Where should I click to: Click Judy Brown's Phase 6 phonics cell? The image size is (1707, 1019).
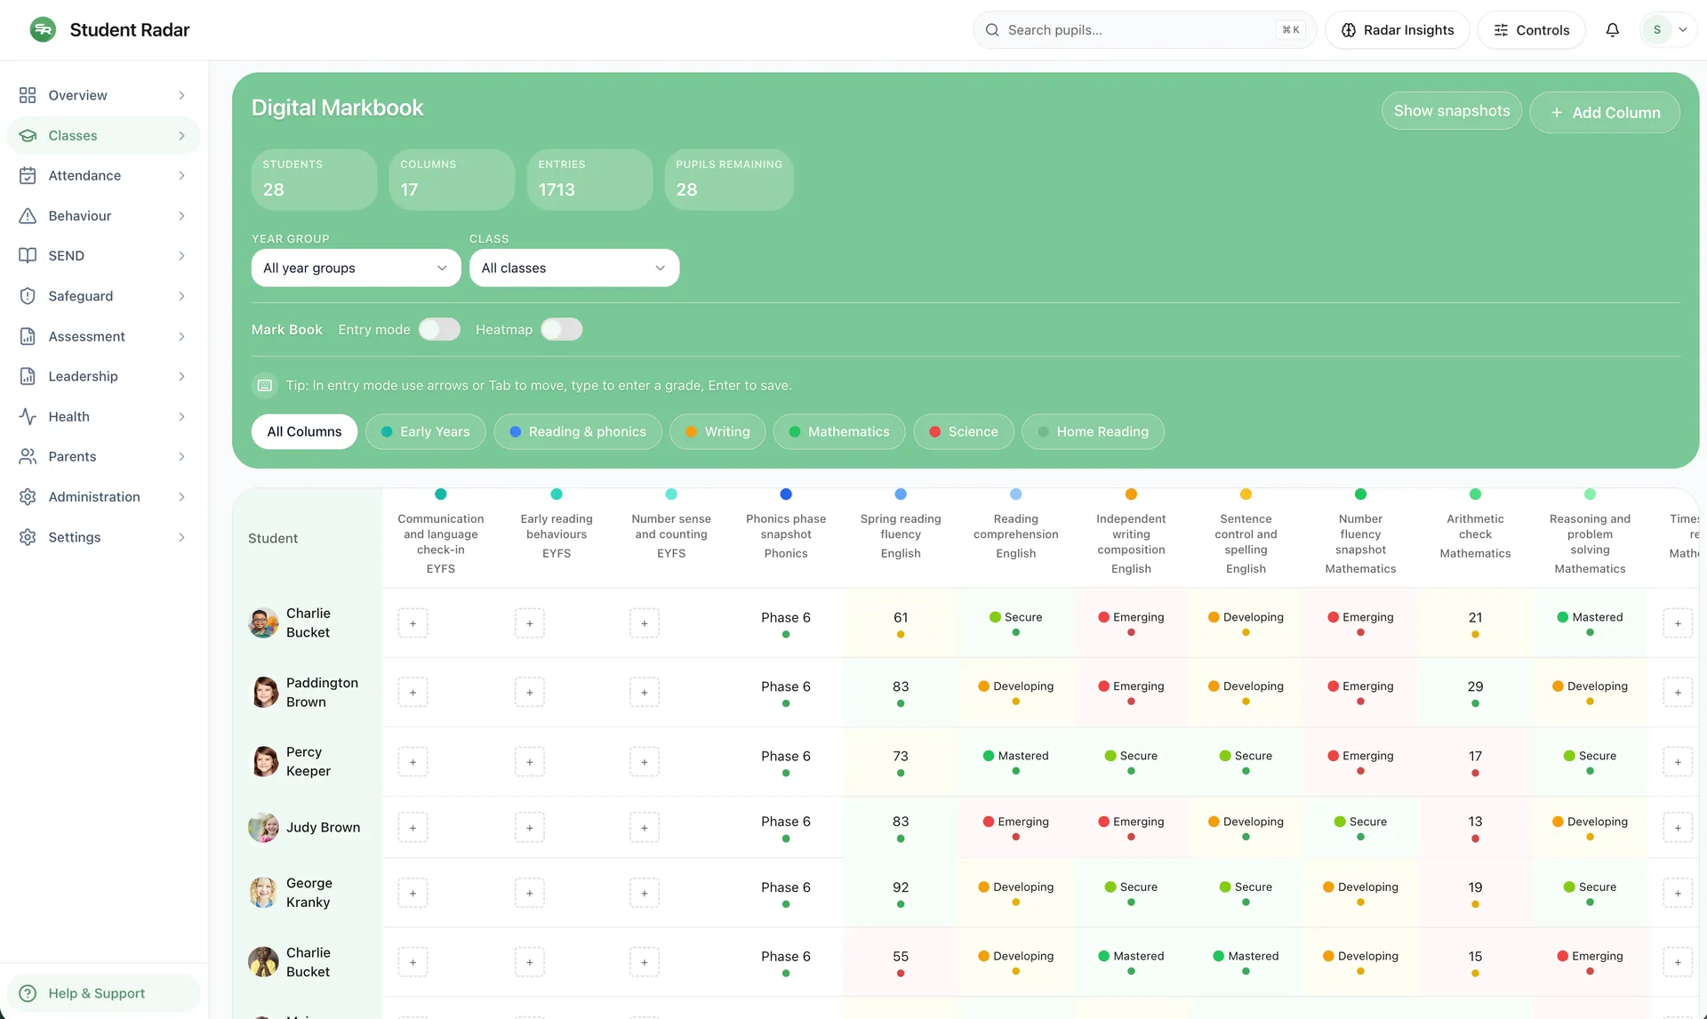coord(786,827)
